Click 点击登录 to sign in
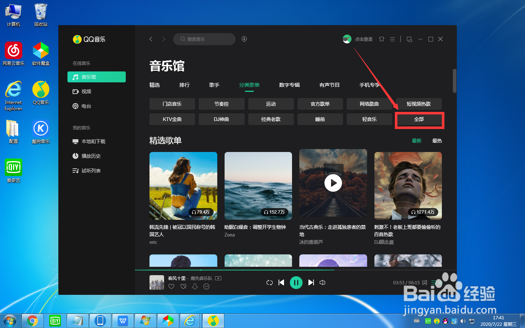525x328 pixels. tap(363, 39)
